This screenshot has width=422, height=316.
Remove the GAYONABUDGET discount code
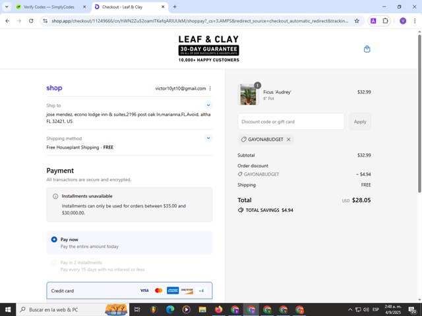tap(289, 140)
